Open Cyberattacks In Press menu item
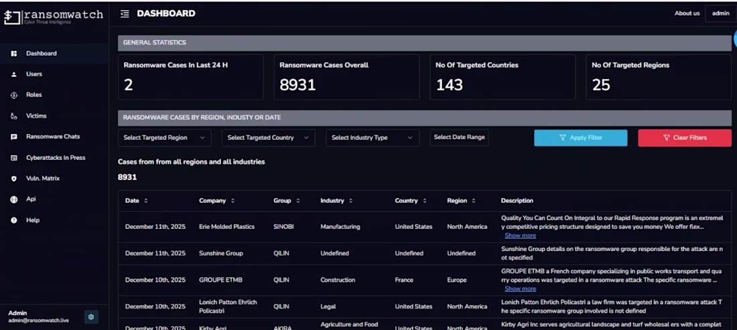Screen dimensions: 737x330 tap(56, 158)
